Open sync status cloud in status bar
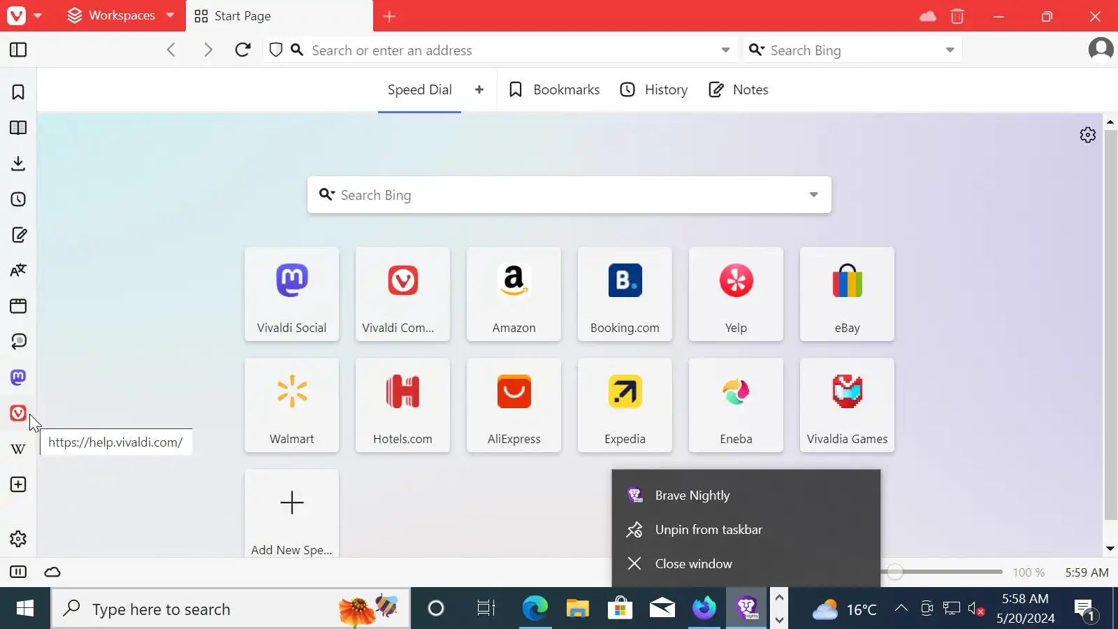1118x629 pixels. click(52, 572)
